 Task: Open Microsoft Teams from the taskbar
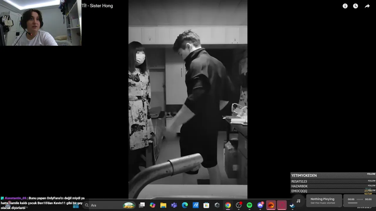pos(174,205)
